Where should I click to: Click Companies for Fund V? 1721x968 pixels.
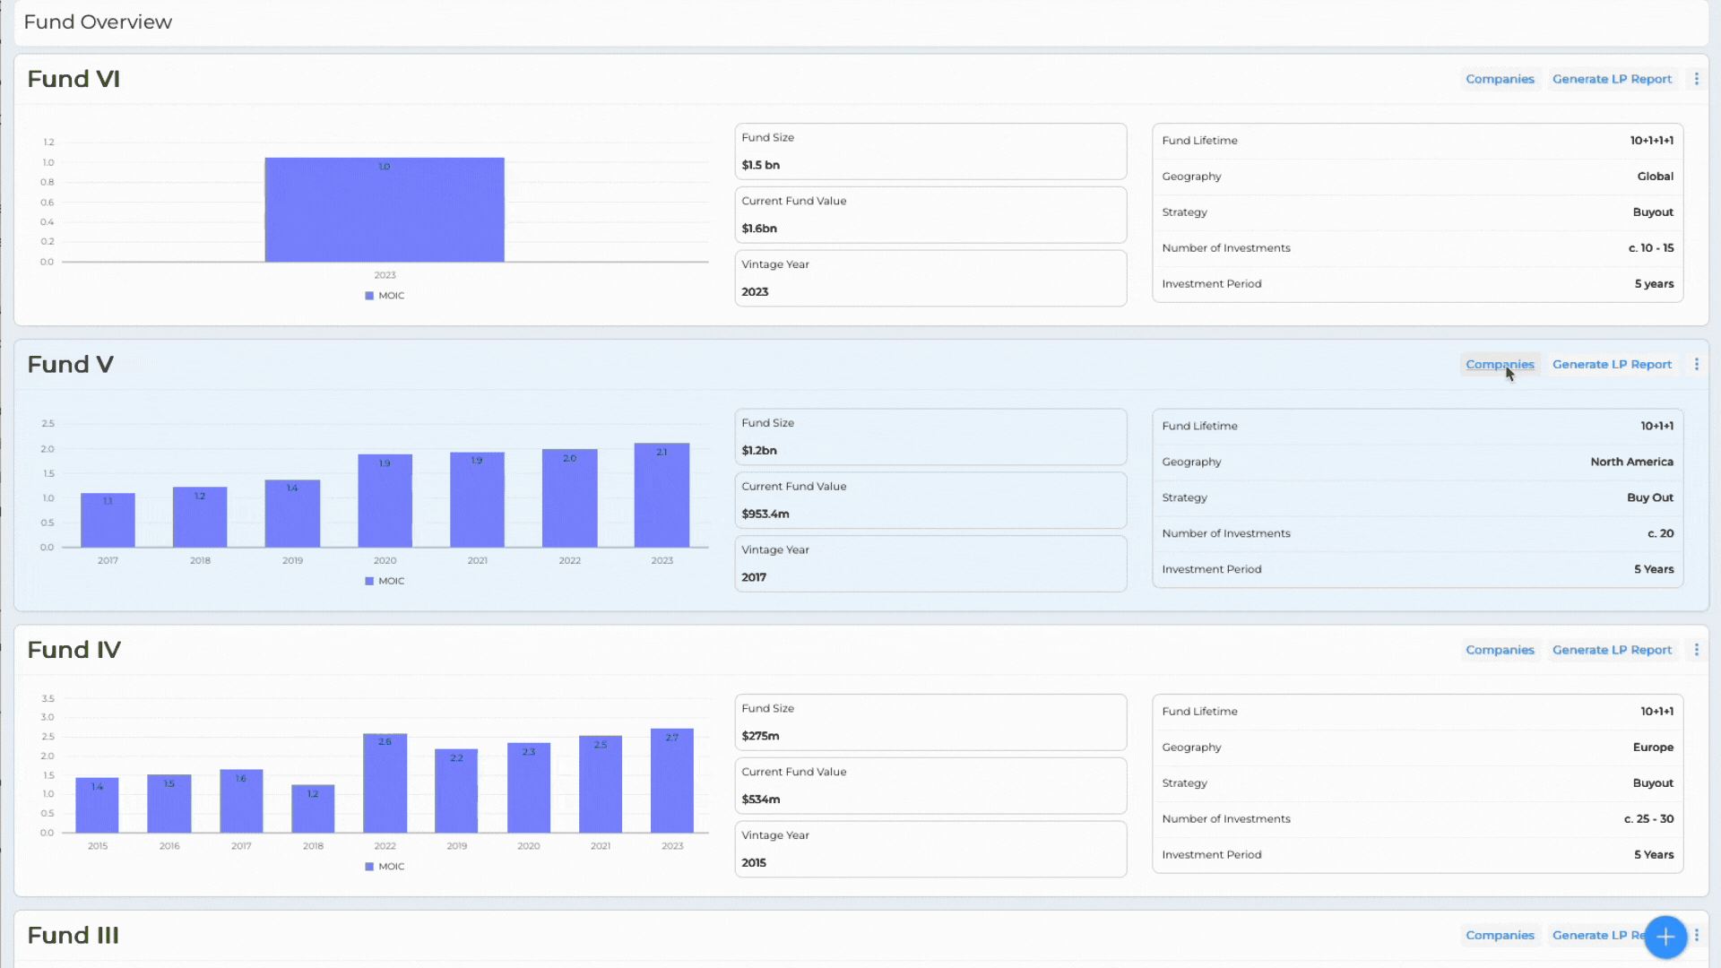pos(1500,364)
